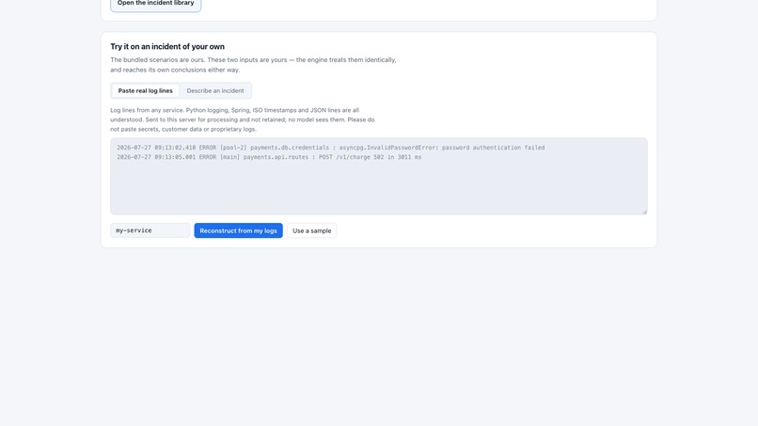758x426 pixels.
Task: Select the heading 'Try it on an incident of your own'
Action: (x=167, y=46)
